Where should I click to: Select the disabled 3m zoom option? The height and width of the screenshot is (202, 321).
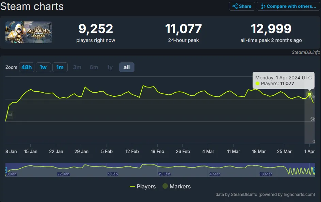(77, 67)
